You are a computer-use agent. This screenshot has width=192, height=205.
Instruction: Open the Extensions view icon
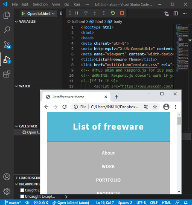tap(7, 74)
